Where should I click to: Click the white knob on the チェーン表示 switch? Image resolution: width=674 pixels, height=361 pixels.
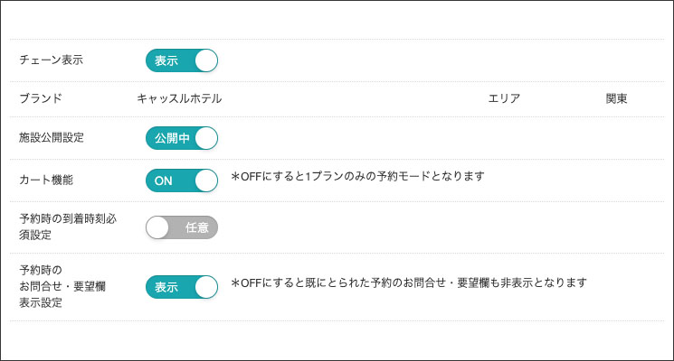click(205, 60)
